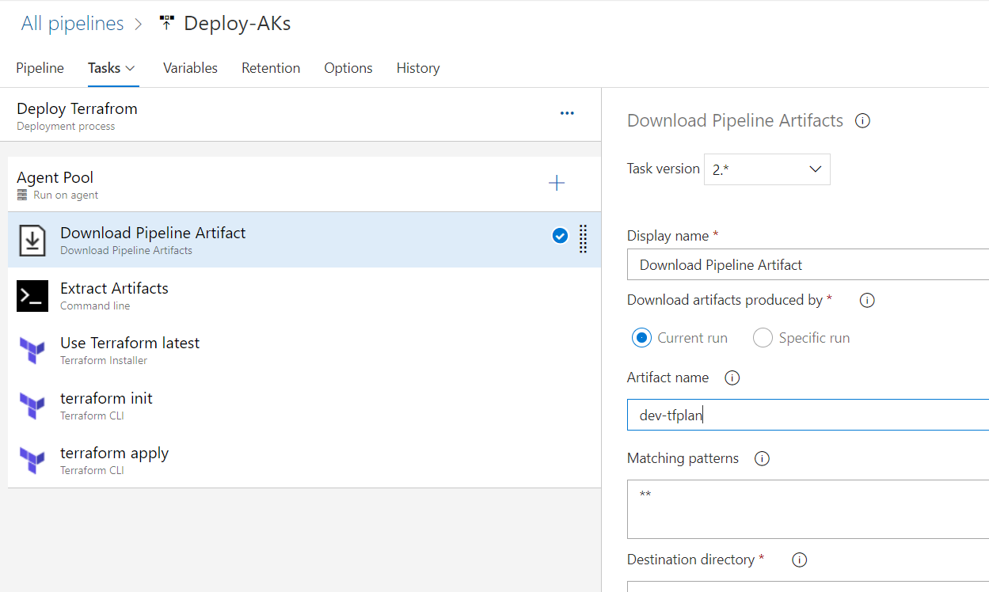Open the History tab

417,68
